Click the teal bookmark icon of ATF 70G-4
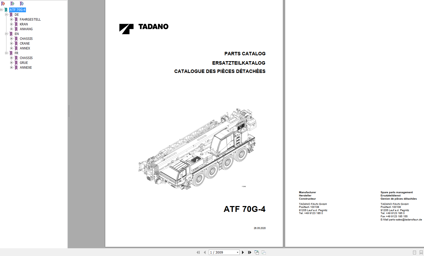 [x=6, y=10]
